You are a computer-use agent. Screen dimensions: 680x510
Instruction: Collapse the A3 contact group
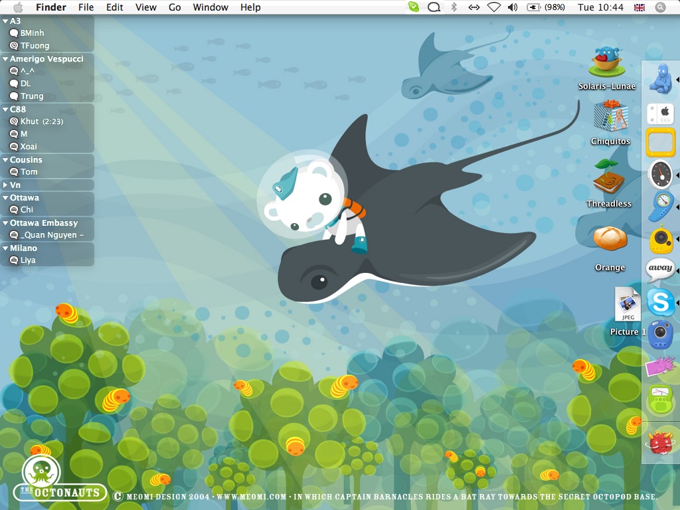pos(5,21)
